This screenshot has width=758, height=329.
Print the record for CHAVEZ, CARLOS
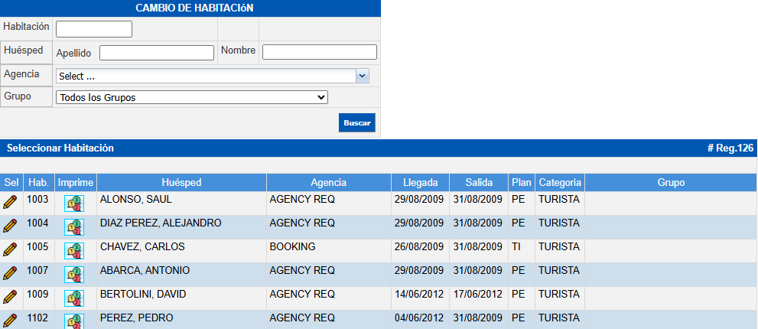(74, 251)
